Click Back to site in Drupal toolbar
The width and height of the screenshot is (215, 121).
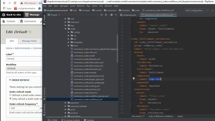[12, 15]
